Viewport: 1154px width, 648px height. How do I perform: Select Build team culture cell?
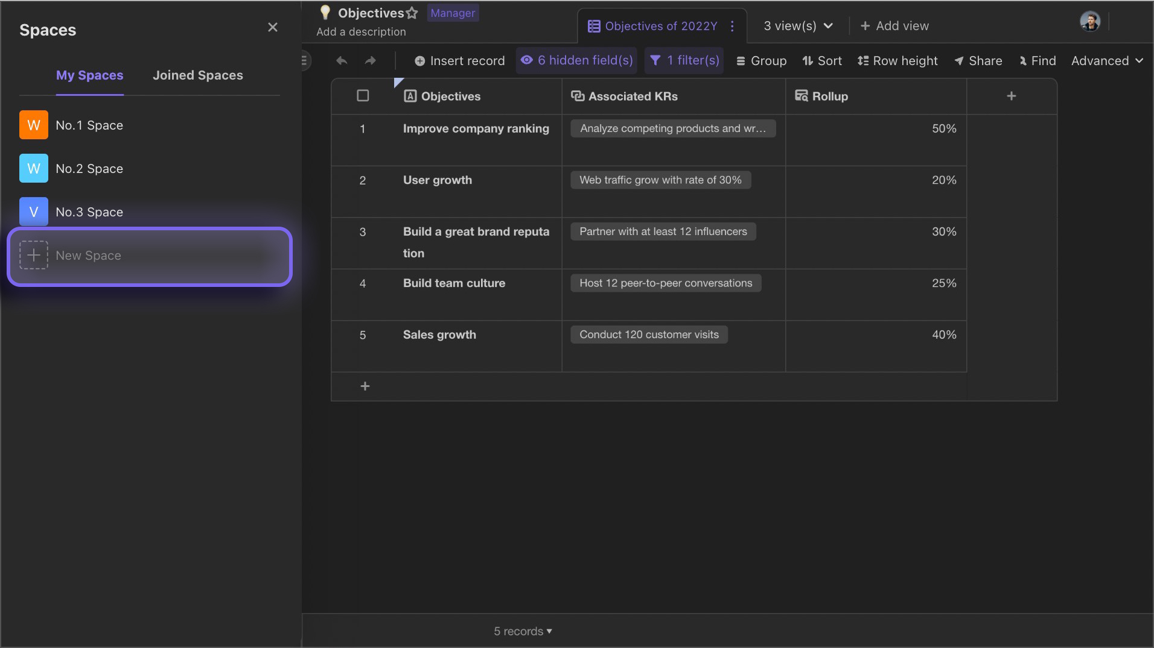tap(477, 295)
